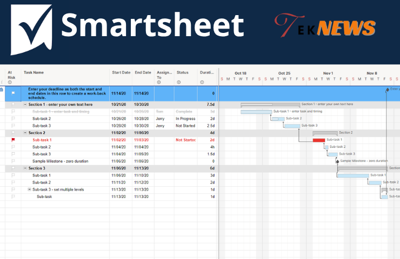The width and height of the screenshot is (400, 259).
Task: Click the "11/12/20" end date cell
Action: [143, 182]
